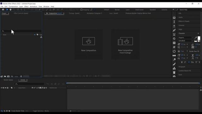
Task: Delete selected project item trash icon
Action: pos(21,76)
